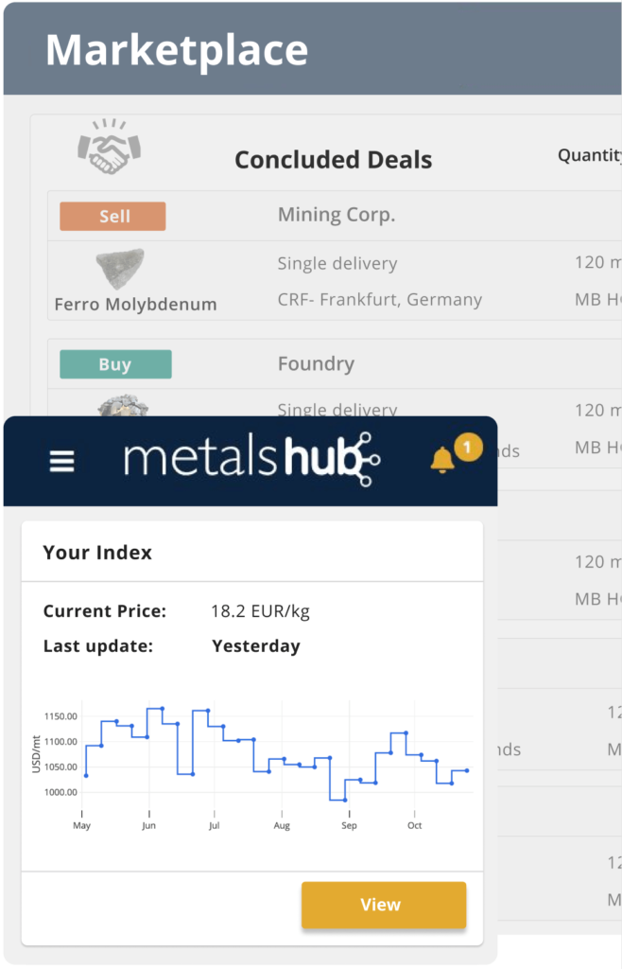Click the Concluded Deals heading
The height and width of the screenshot is (969, 622).
pos(333,160)
